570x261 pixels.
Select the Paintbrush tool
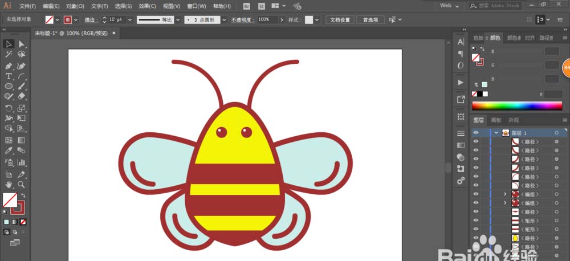[22, 87]
